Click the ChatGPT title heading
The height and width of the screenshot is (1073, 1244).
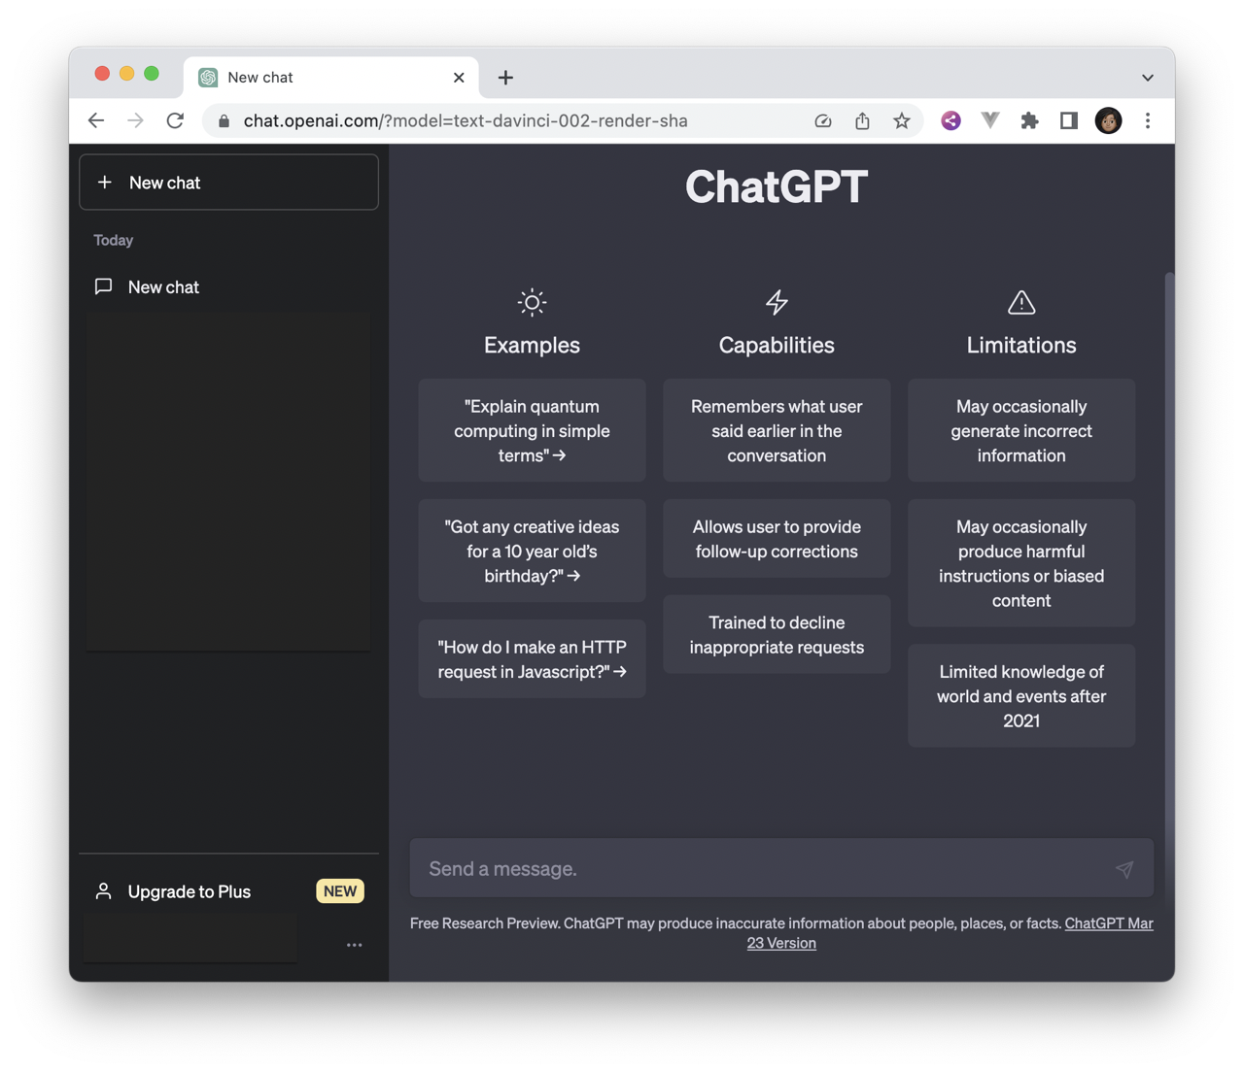(777, 186)
